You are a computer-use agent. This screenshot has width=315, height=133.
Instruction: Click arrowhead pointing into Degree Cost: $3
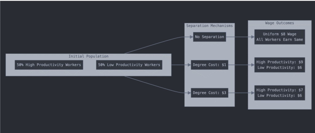(x=189, y=93)
